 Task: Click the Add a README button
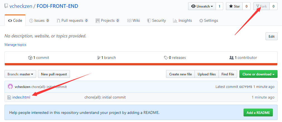click(258, 113)
